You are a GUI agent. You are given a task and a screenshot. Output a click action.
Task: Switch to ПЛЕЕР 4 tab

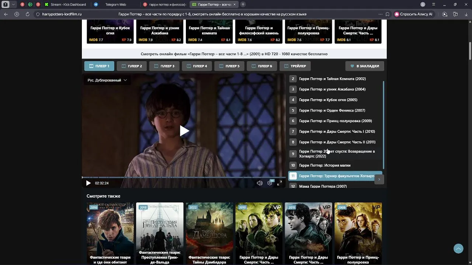197,66
